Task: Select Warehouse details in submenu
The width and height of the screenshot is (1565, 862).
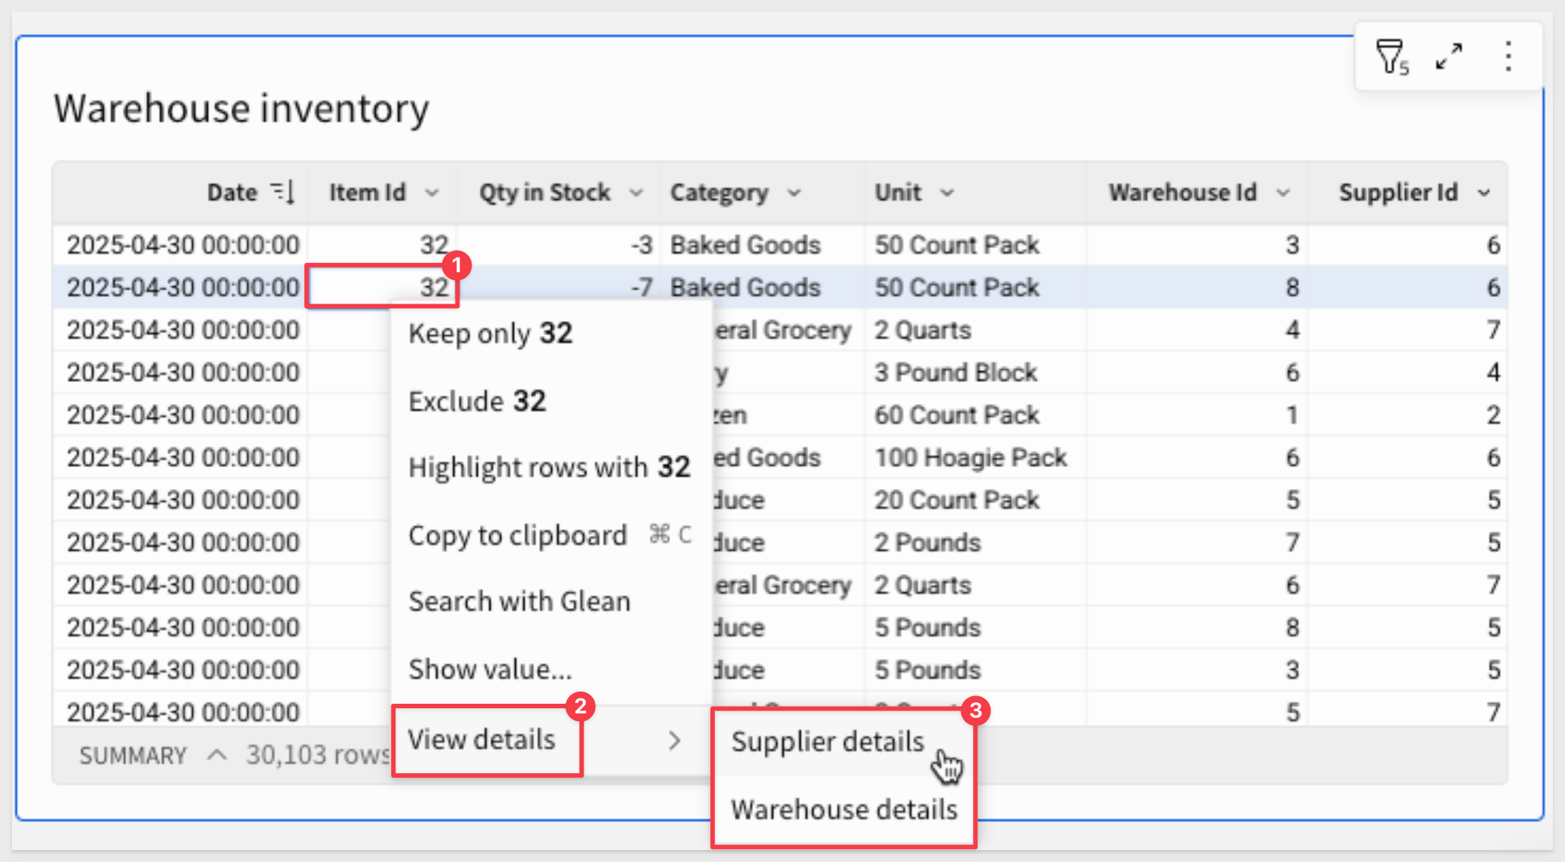Action: (x=844, y=810)
